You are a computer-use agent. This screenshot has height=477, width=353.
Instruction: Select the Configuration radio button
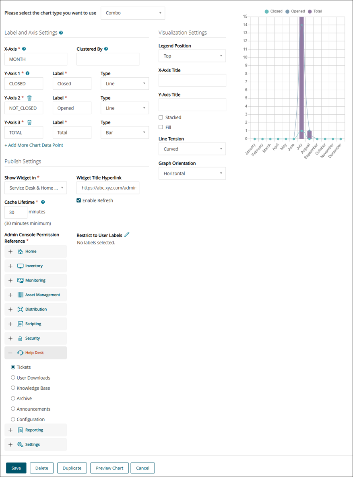(x=13, y=419)
